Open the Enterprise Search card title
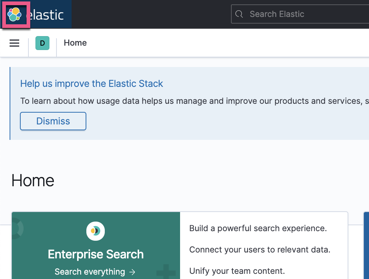The width and height of the screenshot is (369, 279). 96,254
